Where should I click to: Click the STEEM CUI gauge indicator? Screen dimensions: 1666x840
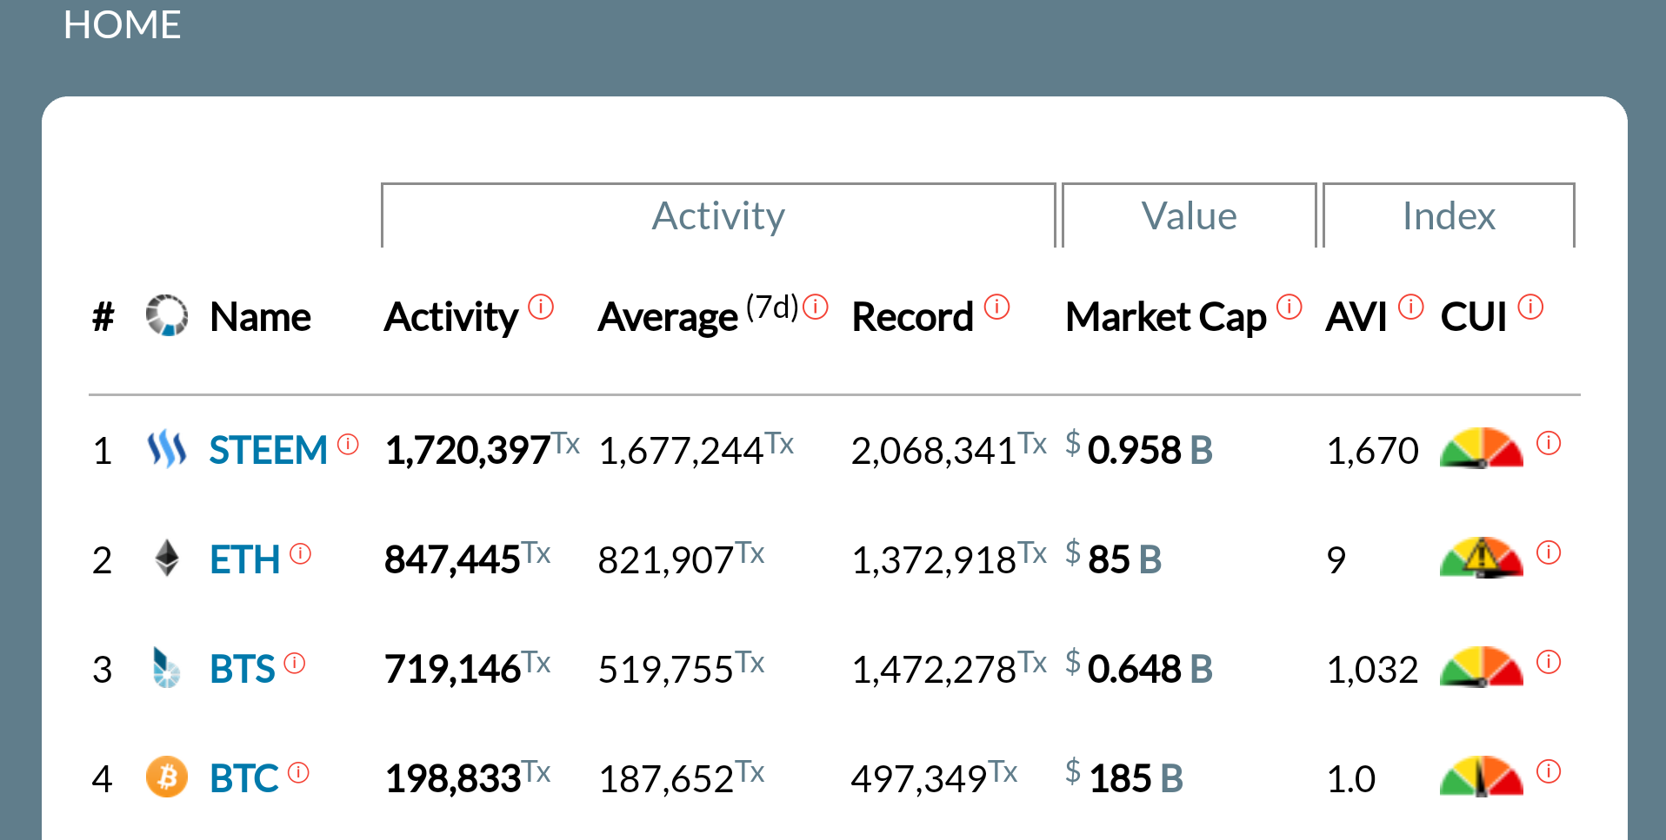(1481, 448)
